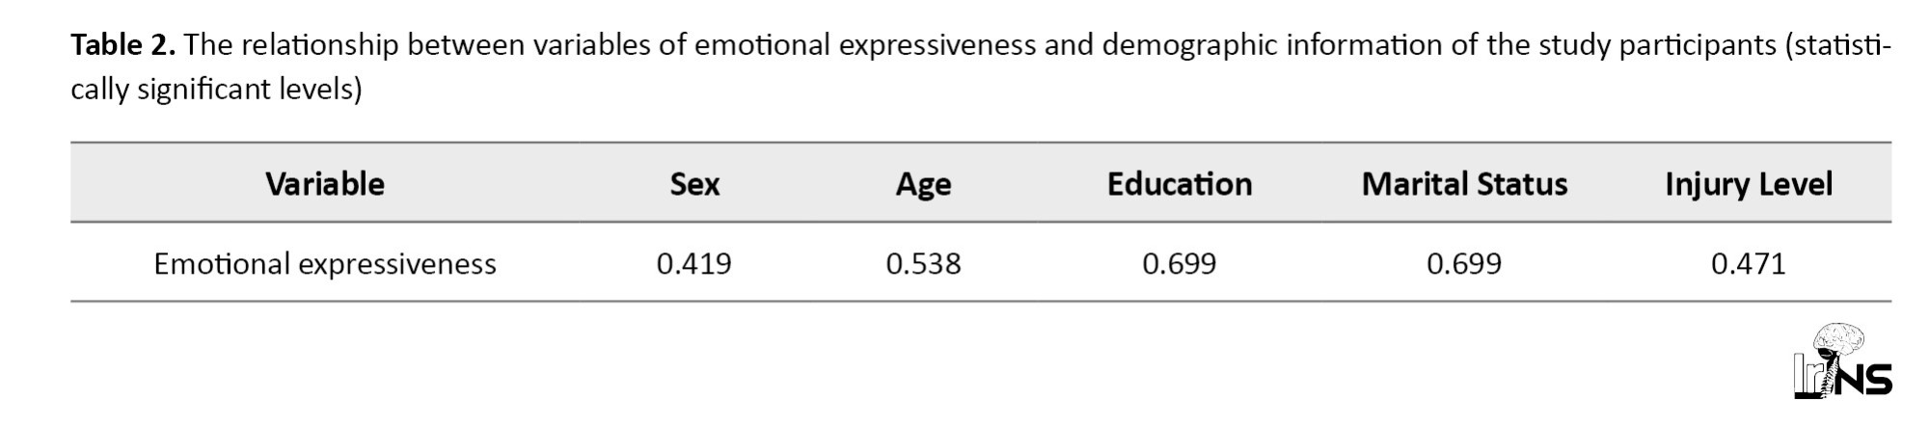Screen dimensions: 1929x425
Task: Select the Sex column header
Action: (694, 184)
